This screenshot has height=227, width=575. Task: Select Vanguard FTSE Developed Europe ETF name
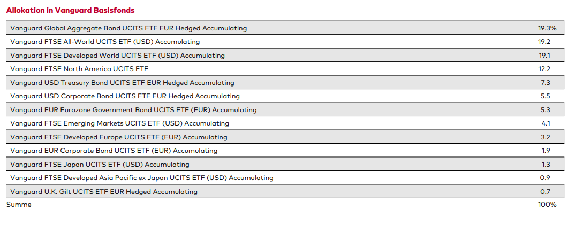(x=118, y=137)
